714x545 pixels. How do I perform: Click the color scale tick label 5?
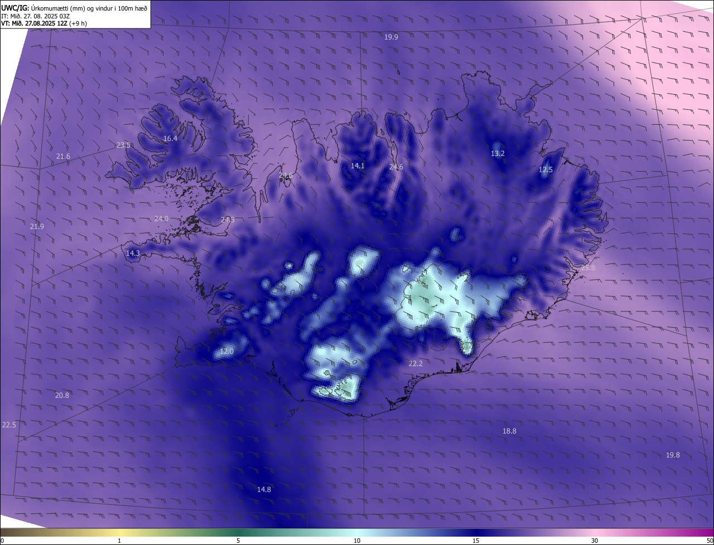pos(238,541)
